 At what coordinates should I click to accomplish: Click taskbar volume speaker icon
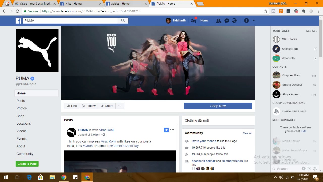pos(281,177)
